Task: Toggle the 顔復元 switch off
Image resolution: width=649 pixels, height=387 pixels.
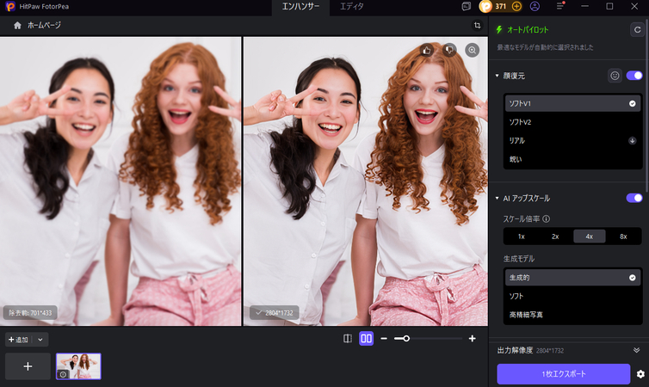Action: [x=634, y=76]
